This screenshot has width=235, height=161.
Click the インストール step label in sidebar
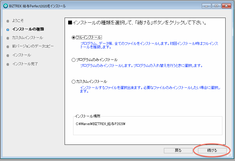pyautogui.click(x=21, y=55)
